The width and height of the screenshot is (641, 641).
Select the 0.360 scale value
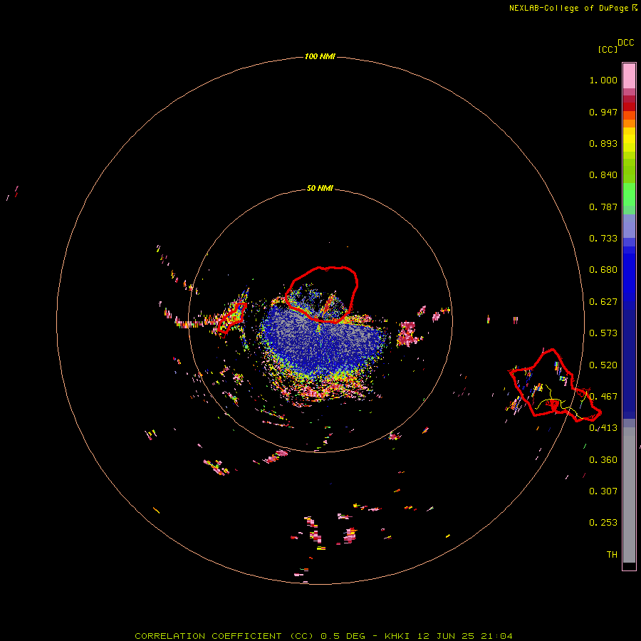(x=603, y=460)
